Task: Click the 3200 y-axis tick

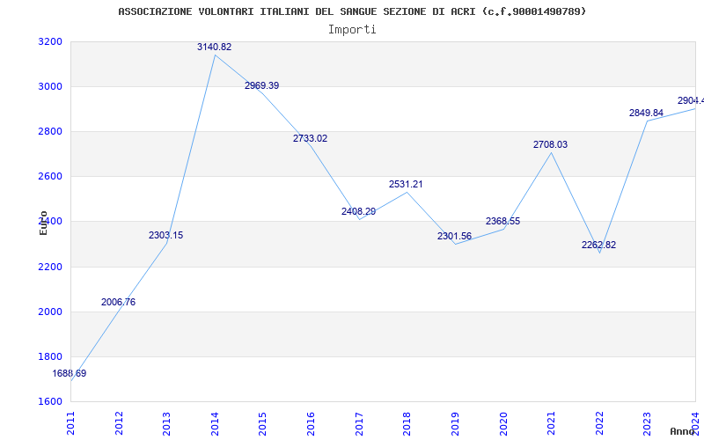Action: pyautogui.click(x=50, y=41)
